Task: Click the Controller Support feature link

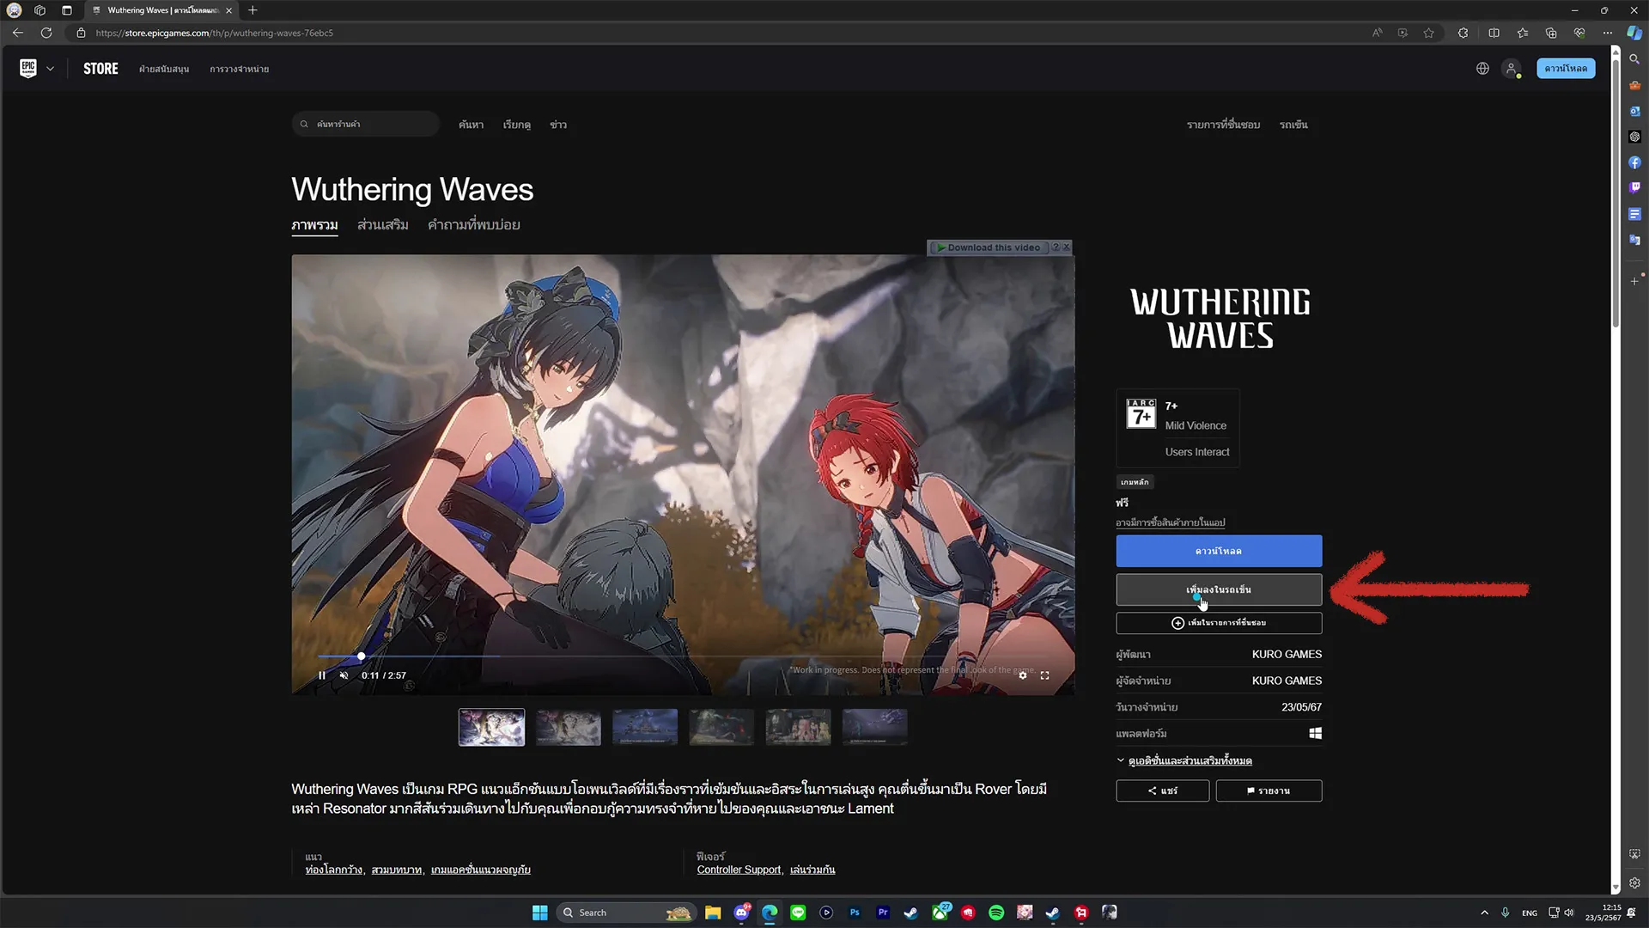Action: 739,870
